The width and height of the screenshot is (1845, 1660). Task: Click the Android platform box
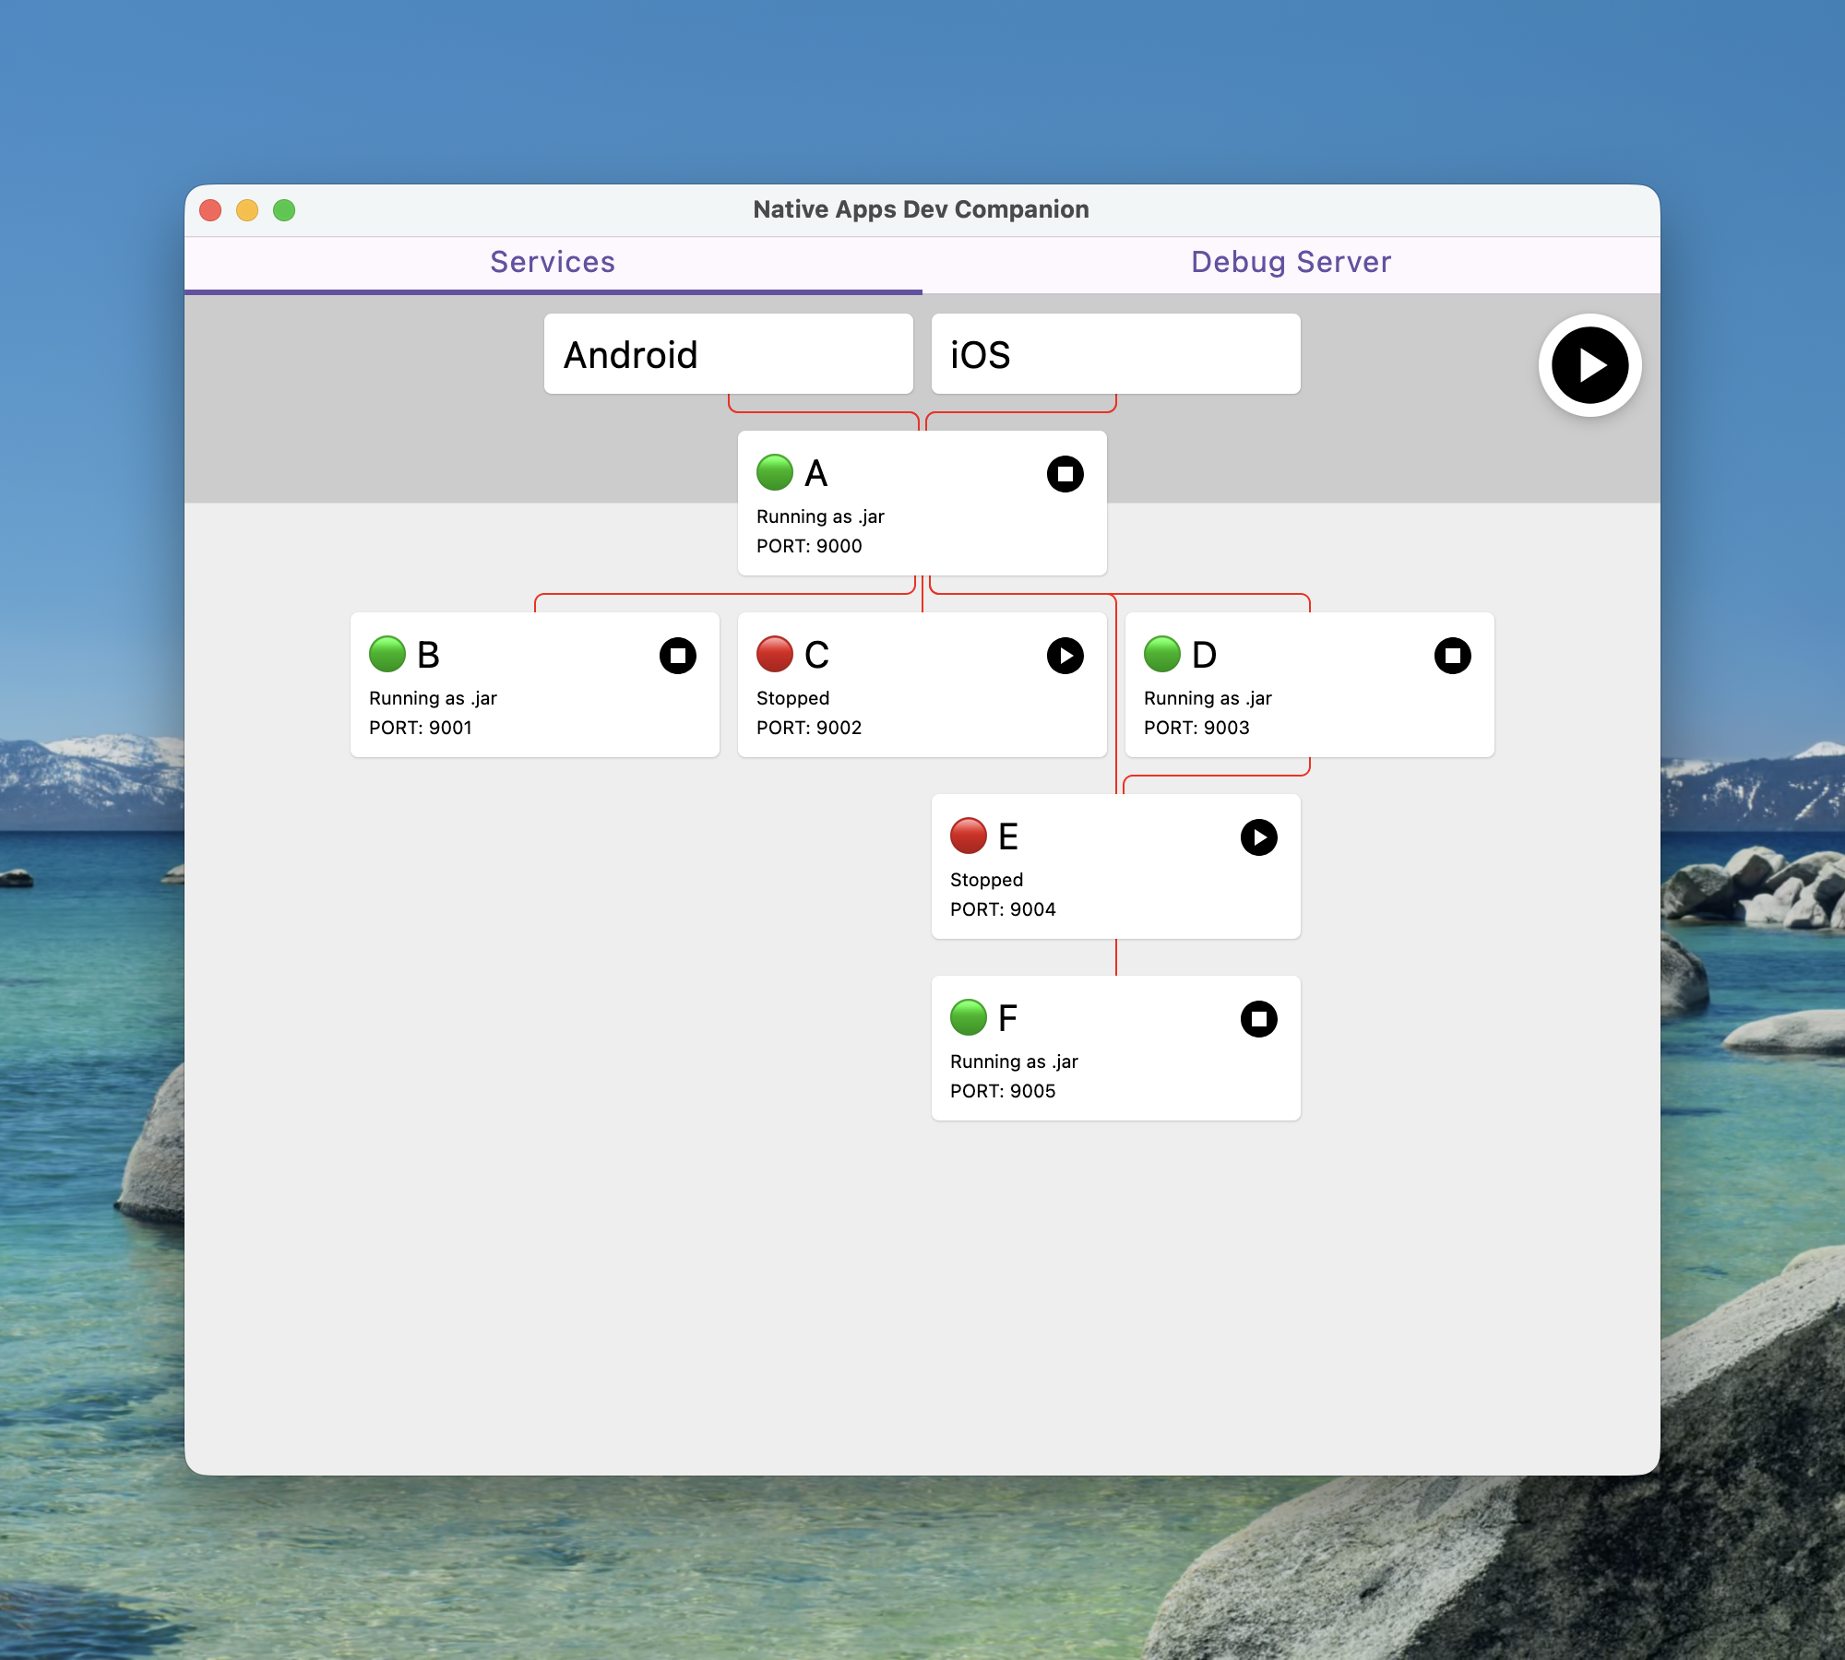(728, 354)
